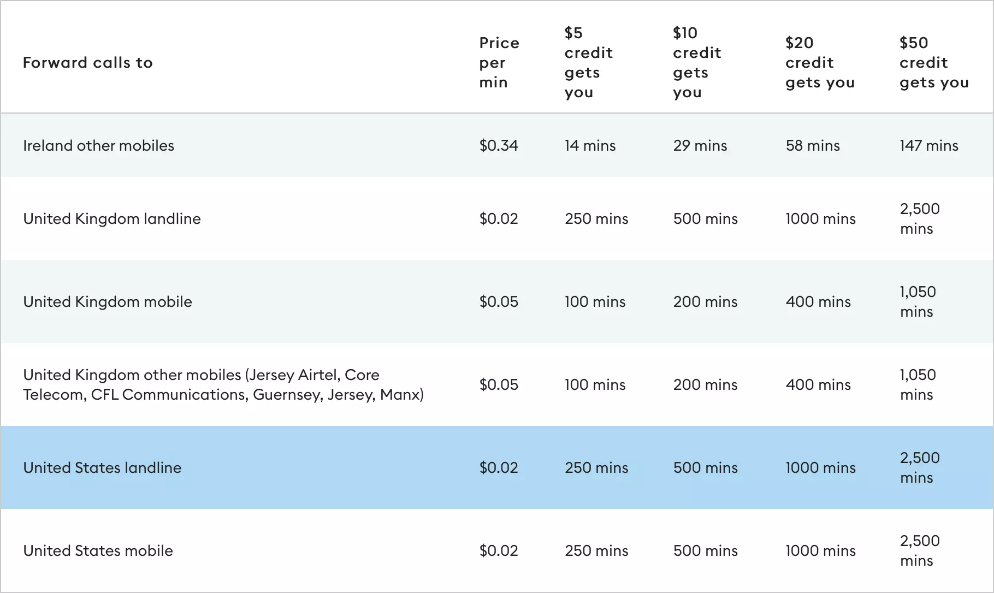Click the "United States mobile" destination
Screen dimensions: 994x593
[98, 551]
